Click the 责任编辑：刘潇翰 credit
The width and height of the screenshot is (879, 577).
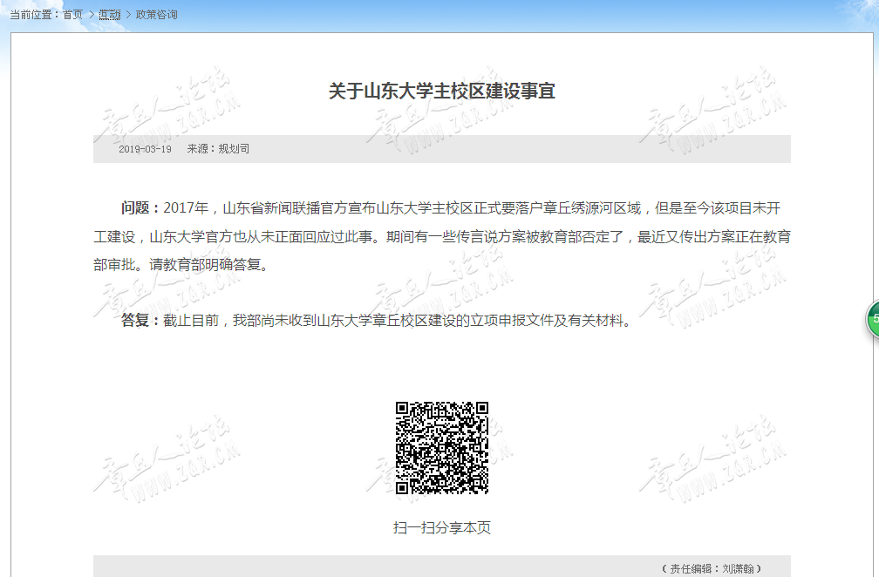[712, 568]
